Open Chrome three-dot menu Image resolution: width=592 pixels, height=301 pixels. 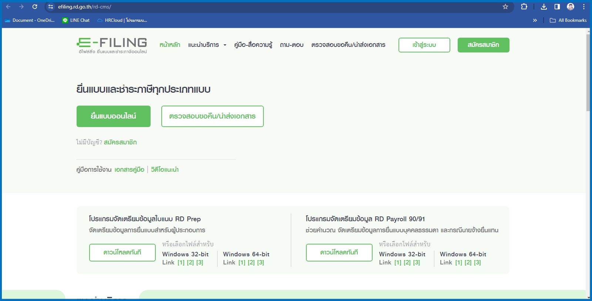tap(584, 7)
